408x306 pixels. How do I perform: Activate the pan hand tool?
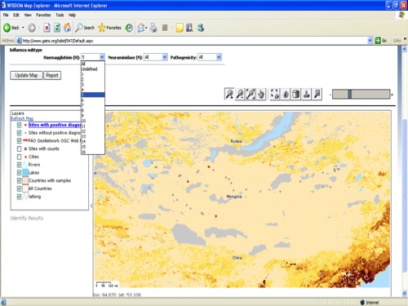click(x=261, y=95)
